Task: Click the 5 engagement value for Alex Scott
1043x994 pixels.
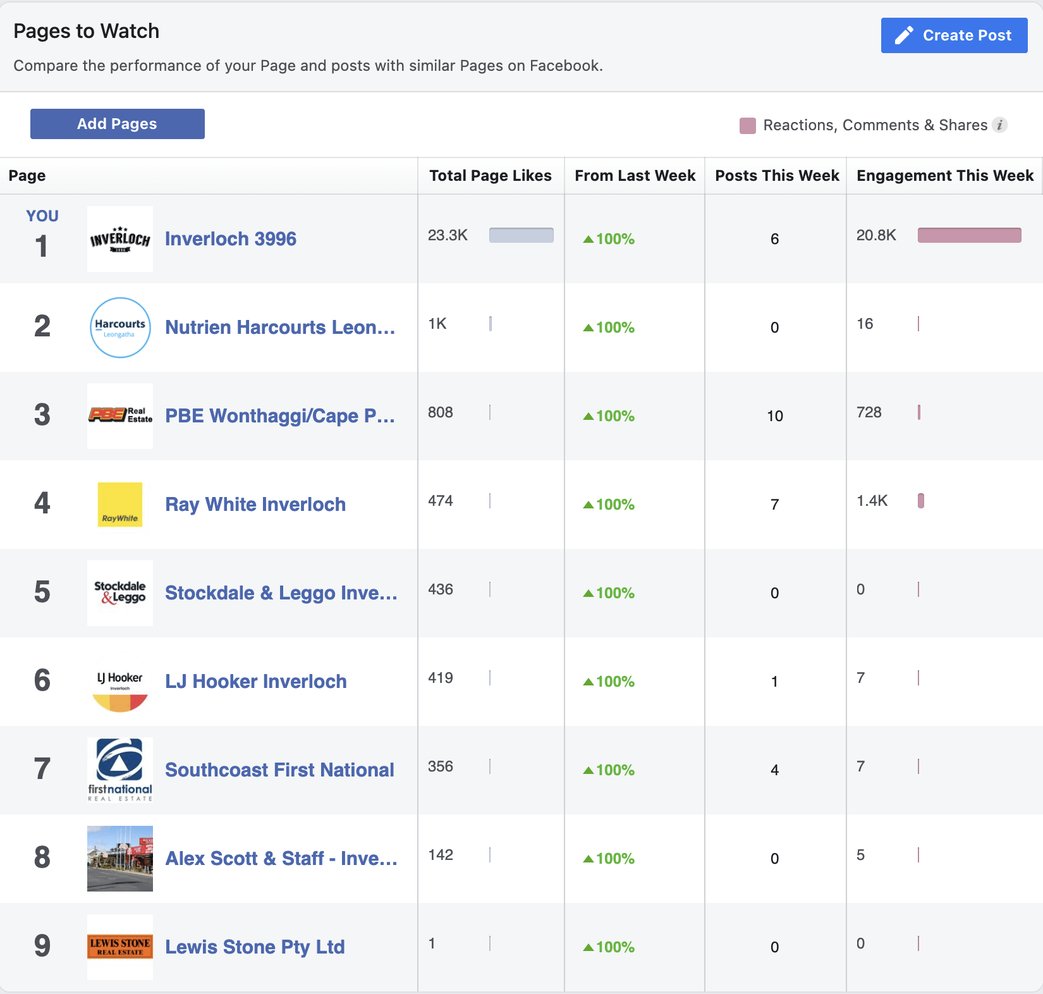Action: (x=860, y=855)
